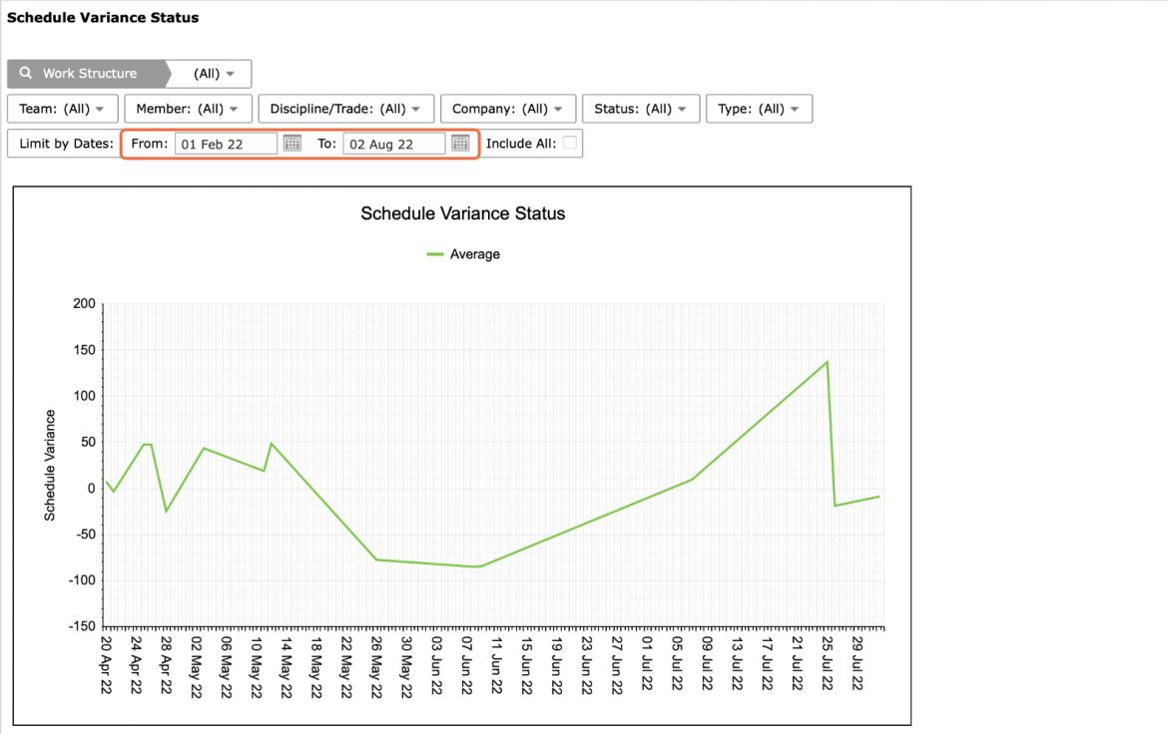The image size is (1168, 734).
Task: Expand the Status filter dropdown
Action: (x=641, y=109)
